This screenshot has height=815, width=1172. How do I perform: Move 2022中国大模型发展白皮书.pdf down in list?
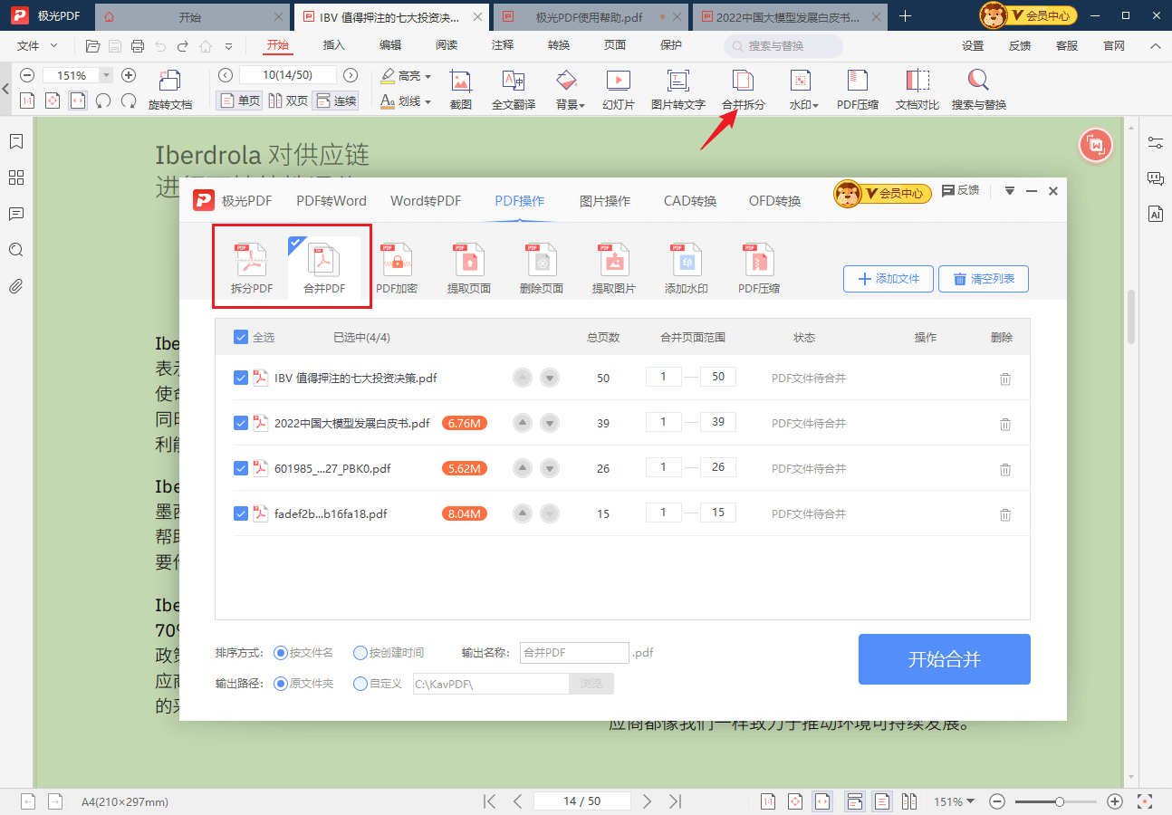[x=550, y=423]
